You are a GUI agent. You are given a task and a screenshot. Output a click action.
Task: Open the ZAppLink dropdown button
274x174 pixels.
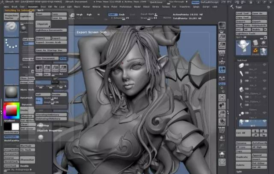point(43,24)
